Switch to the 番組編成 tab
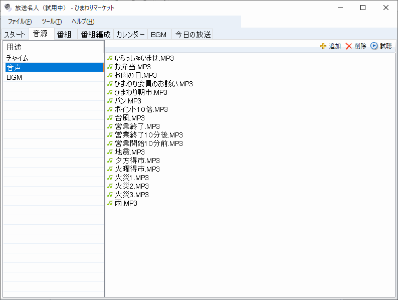 coord(95,35)
